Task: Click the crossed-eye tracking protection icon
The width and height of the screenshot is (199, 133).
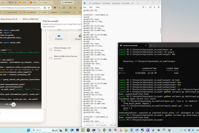Action: (45, 8)
